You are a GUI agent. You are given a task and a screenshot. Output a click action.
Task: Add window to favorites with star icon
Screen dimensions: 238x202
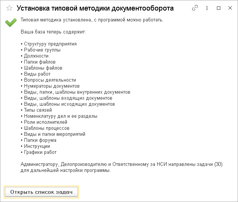[9, 8]
